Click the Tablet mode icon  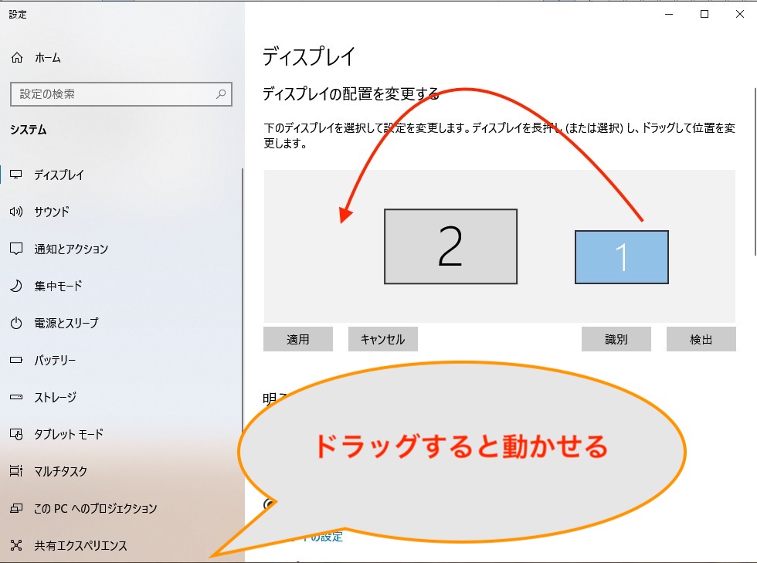16,434
